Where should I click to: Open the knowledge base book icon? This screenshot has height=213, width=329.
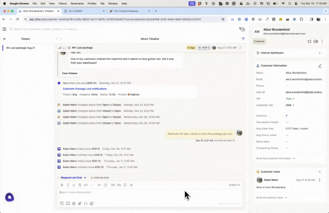point(68,203)
